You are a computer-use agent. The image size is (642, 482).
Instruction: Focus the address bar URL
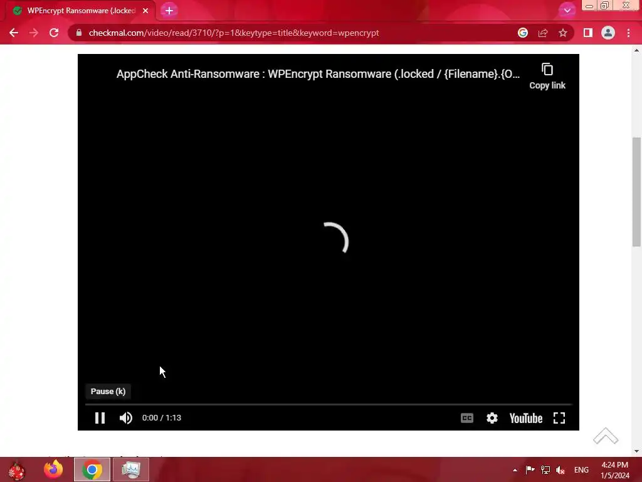point(234,33)
